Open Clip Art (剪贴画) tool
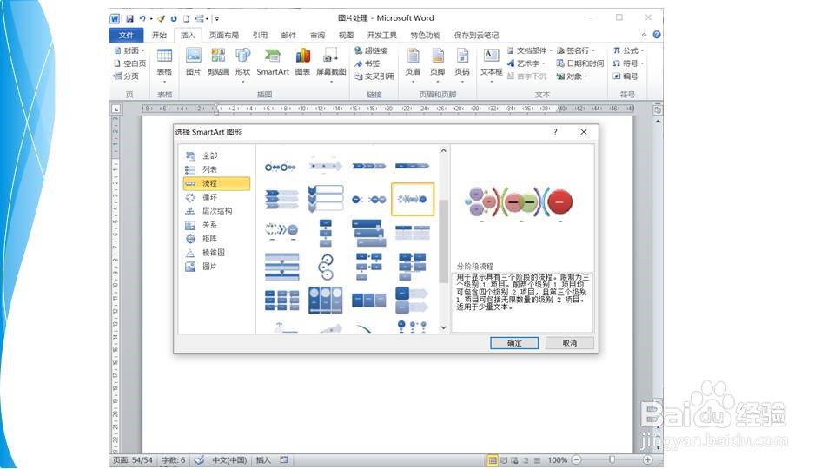Image resolution: width=834 pixels, height=469 pixels. tap(218, 61)
